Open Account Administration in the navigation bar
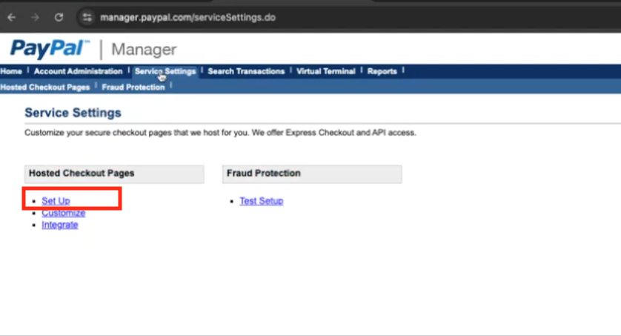 78,71
